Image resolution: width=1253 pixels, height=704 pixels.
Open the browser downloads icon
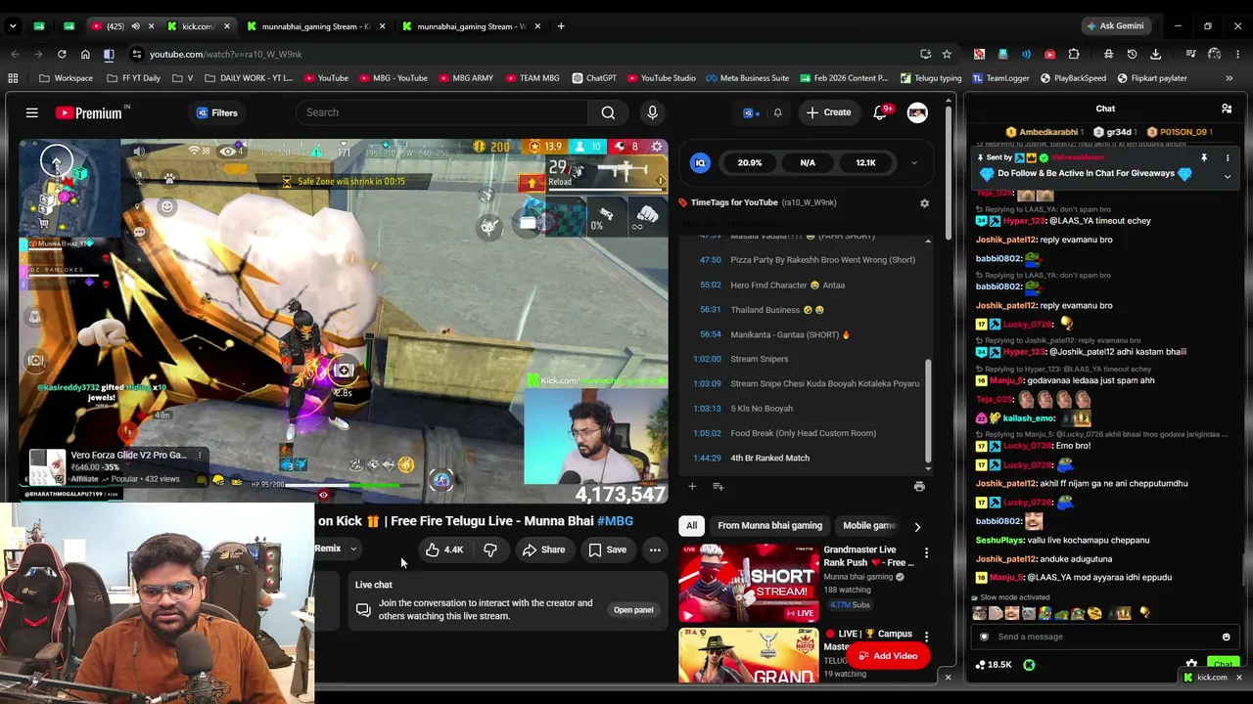[1156, 54]
